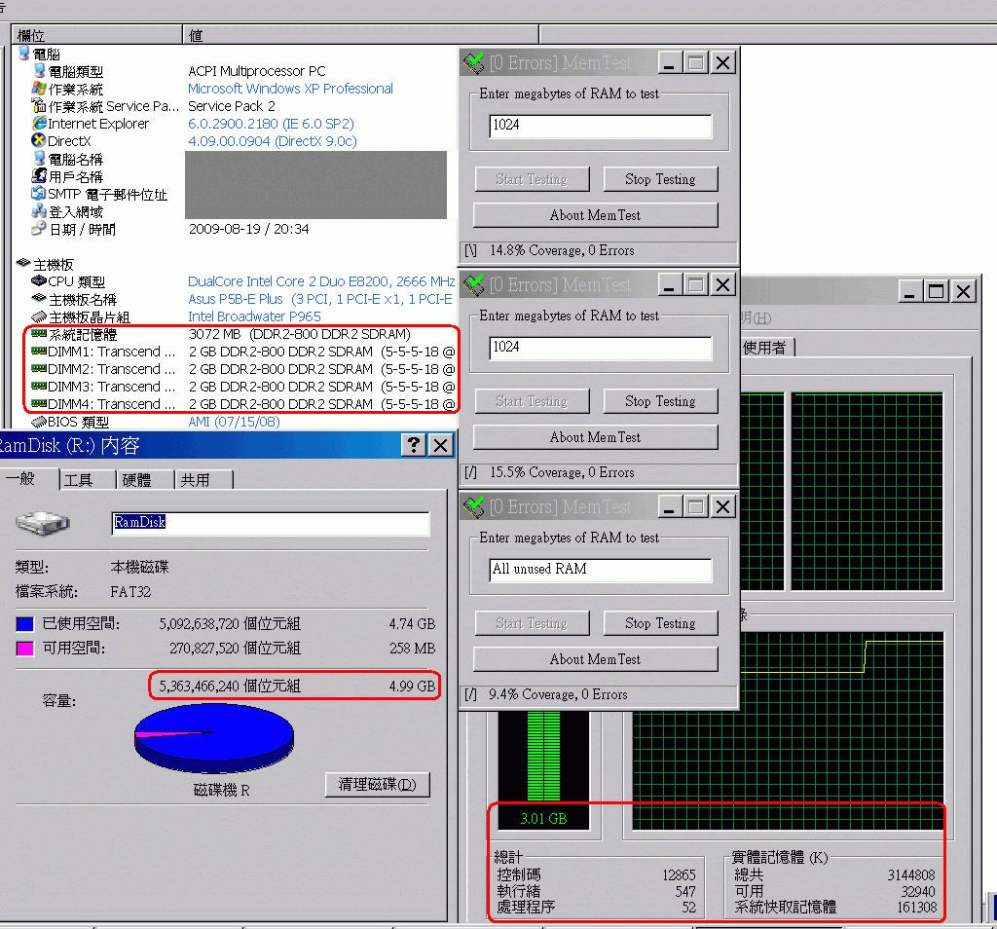Click the DIMM1 memory module icon

(x=39, y=351)
